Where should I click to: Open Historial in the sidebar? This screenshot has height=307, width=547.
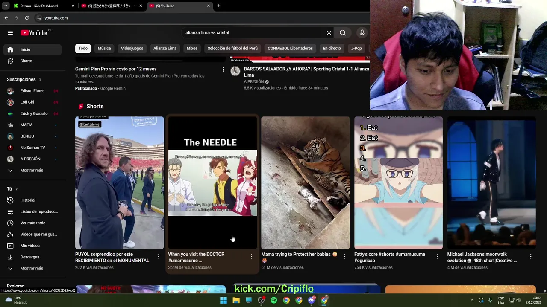point(32,200)
